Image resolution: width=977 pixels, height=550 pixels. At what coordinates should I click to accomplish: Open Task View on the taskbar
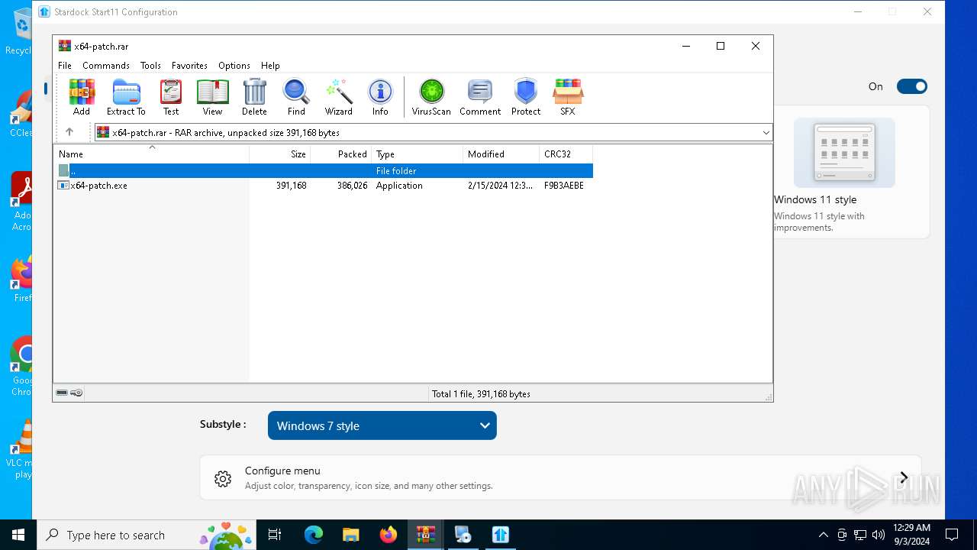[275, 535]
